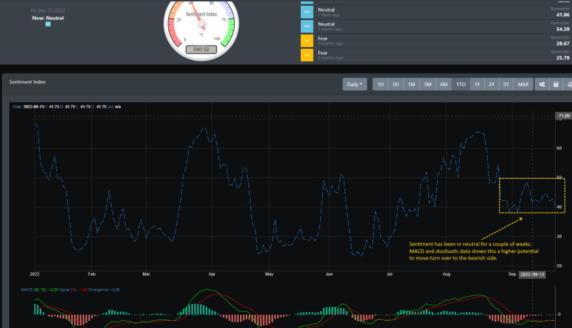Choose the MAX time range
Screen dimensions: 572x328
coord(523,84)
